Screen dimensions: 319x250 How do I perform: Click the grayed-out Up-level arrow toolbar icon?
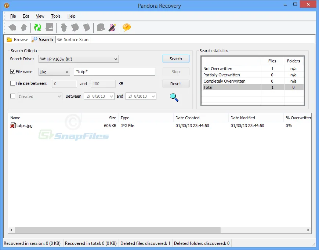[24, 27]
